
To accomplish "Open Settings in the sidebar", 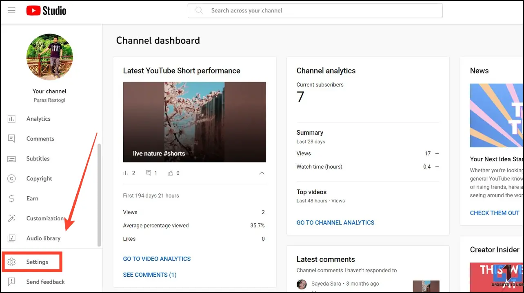I will [x=37, y=262].
